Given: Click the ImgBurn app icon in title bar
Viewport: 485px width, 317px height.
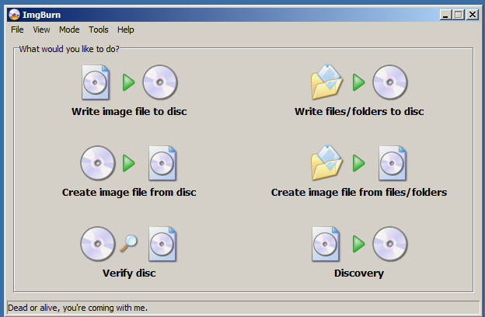Looking at the screenshot, I should [14, 15].
